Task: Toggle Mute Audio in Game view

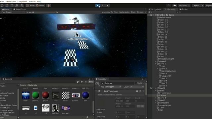Action: click(x=125, y=12)
